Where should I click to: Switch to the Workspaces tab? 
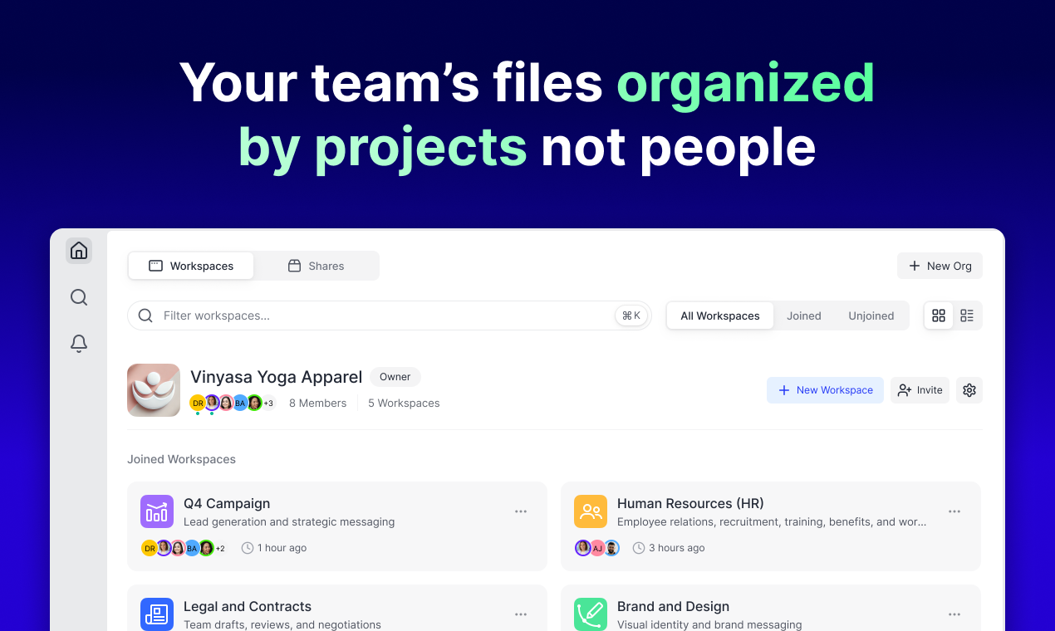(x=191, y=266)
